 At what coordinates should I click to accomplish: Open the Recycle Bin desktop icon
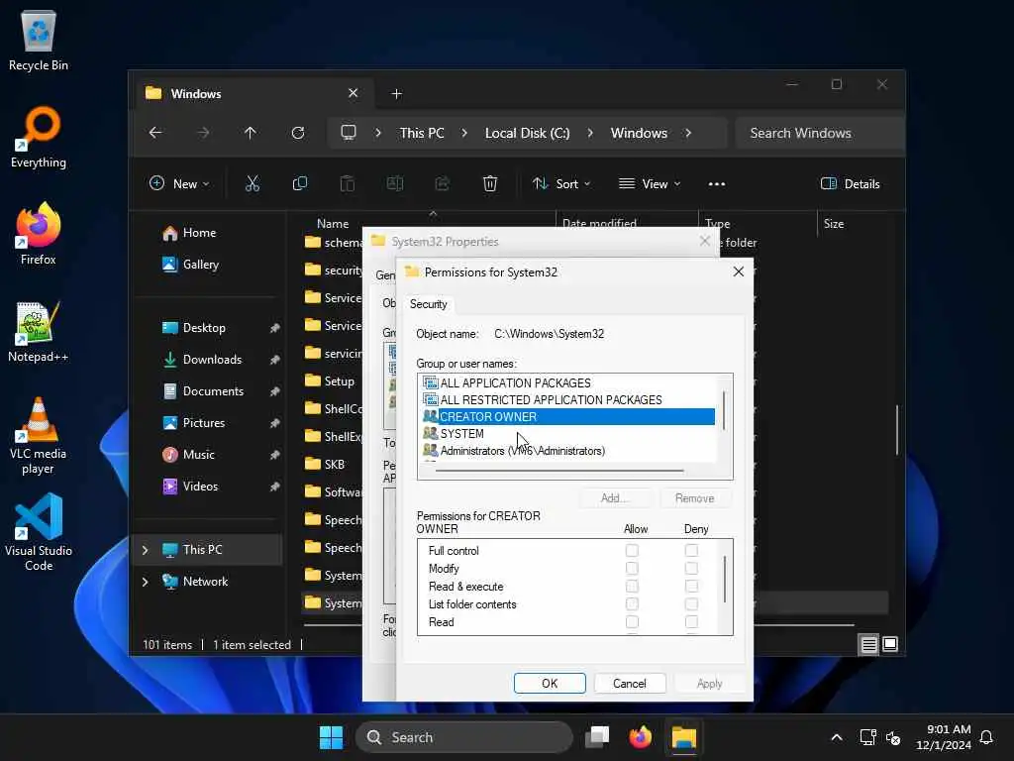coord(39,41)
